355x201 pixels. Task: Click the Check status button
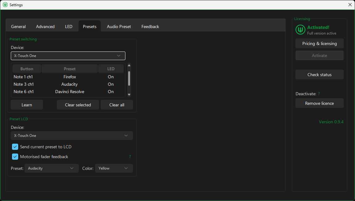click(320, 75)
